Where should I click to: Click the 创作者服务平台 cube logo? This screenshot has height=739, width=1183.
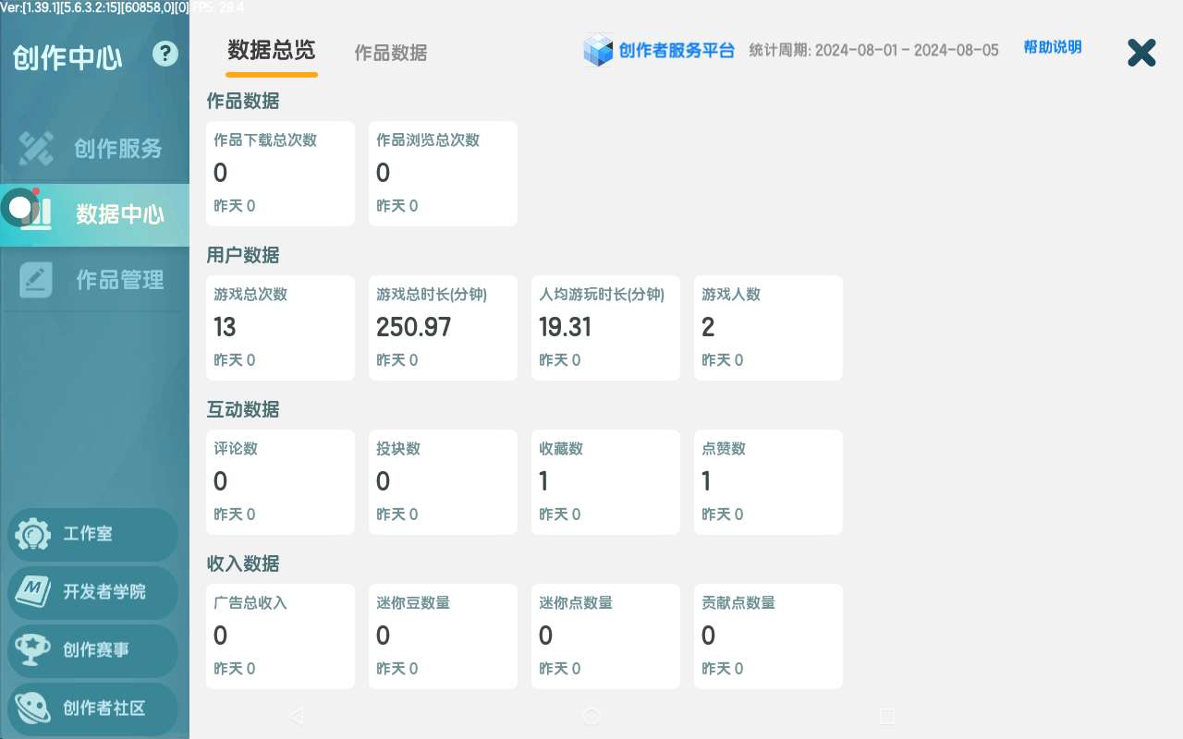click(598, 51)
